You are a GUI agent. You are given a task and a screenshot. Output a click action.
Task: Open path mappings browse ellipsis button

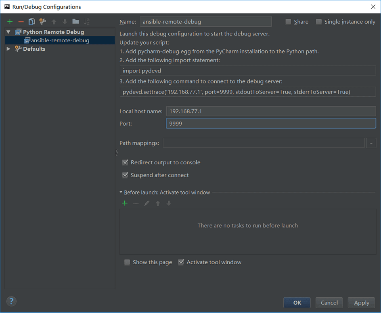tap(371, 143)
